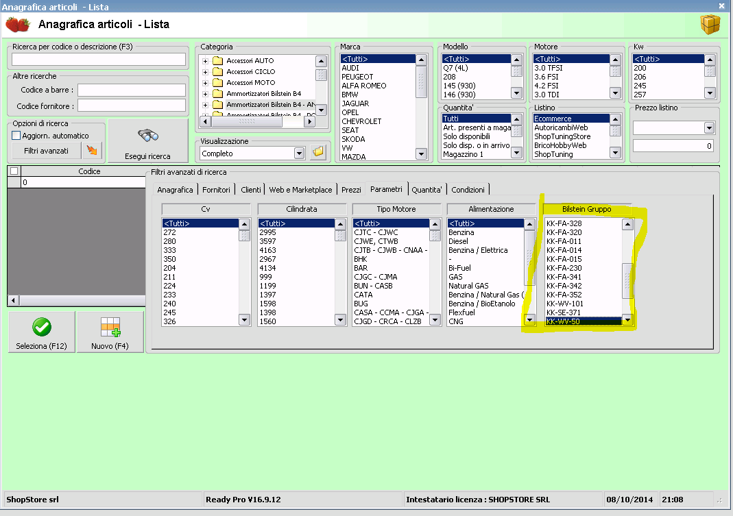Click the orange reset filters icon beside Filtri avanzati
The height and width of the screenshot is (516, 733).
(x=92, y=151)
